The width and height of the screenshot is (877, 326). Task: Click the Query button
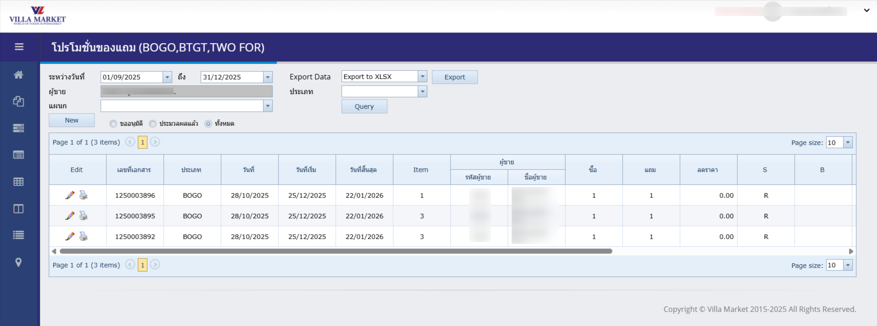pyautogui.click(x=364, y=106)
